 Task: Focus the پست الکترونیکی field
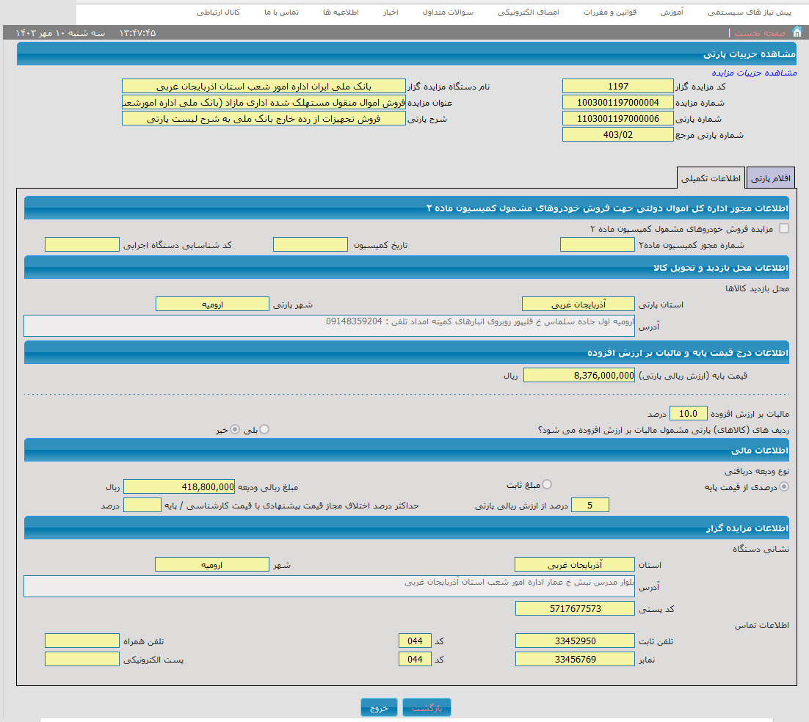81,660
